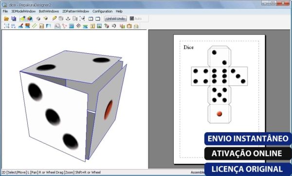Image resolution: width=292 pixels, height=176 pixels.
Task: Click the "2D [Select/Move]" status bar text
Action: tap(14, 173)
